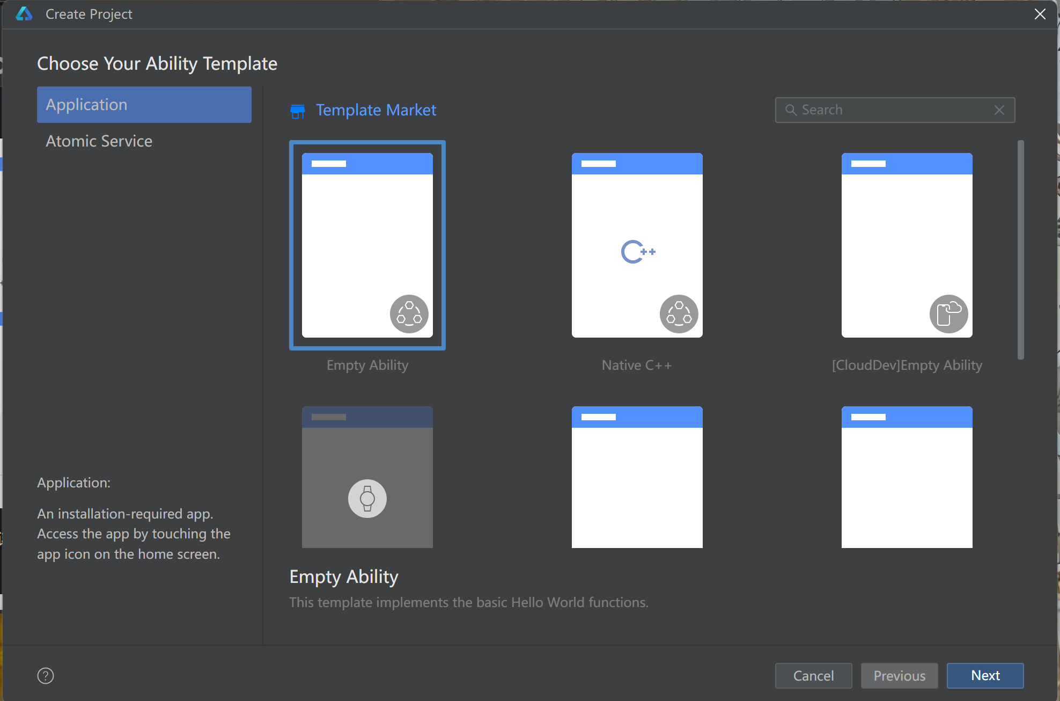Open help with the question mark icon

(46, 676)
